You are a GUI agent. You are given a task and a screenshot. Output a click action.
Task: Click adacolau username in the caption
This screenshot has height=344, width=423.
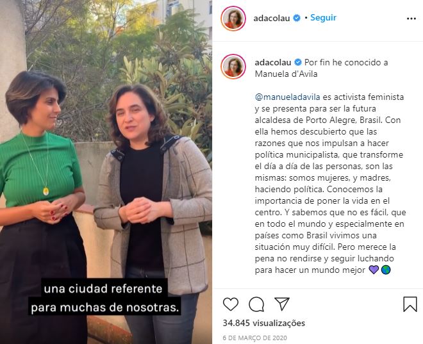pyautogui.click(x=273, y=63)
